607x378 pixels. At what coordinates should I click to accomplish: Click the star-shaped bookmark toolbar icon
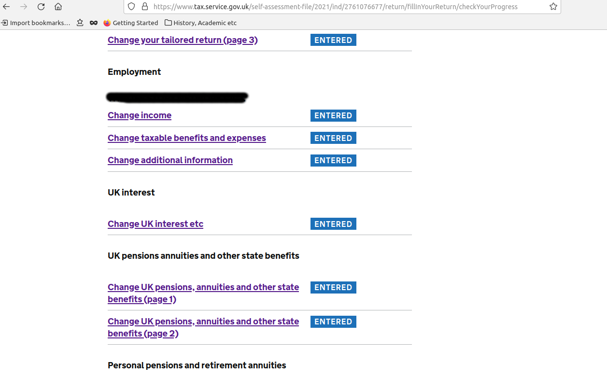point(80,23)
